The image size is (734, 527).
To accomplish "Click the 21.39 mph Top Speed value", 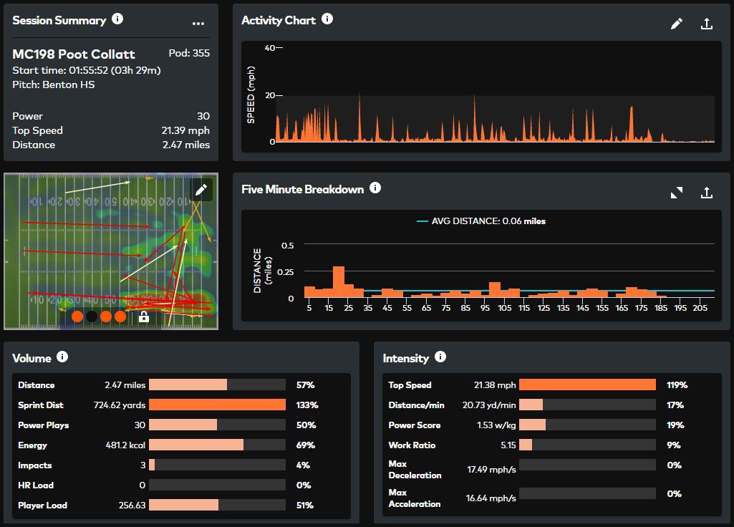I will (185, 130).
